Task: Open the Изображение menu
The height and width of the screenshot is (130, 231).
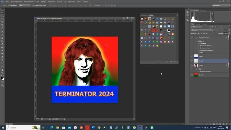Action: click(x=29, y=2)
